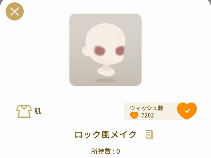This screenshot has width=211, height=158.
Task: Open the ロック風メイク item preview thumbnail
Action: click(x=105, y=50)
